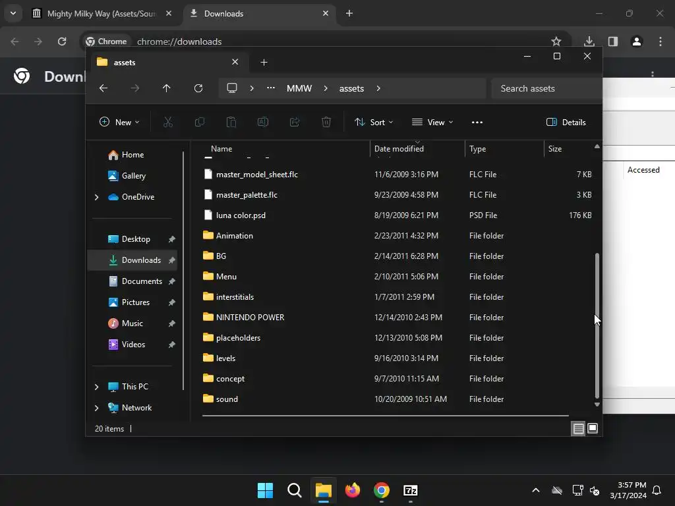Sort by Size column header
Screen dimensions: 675x506
click(555, 149)
